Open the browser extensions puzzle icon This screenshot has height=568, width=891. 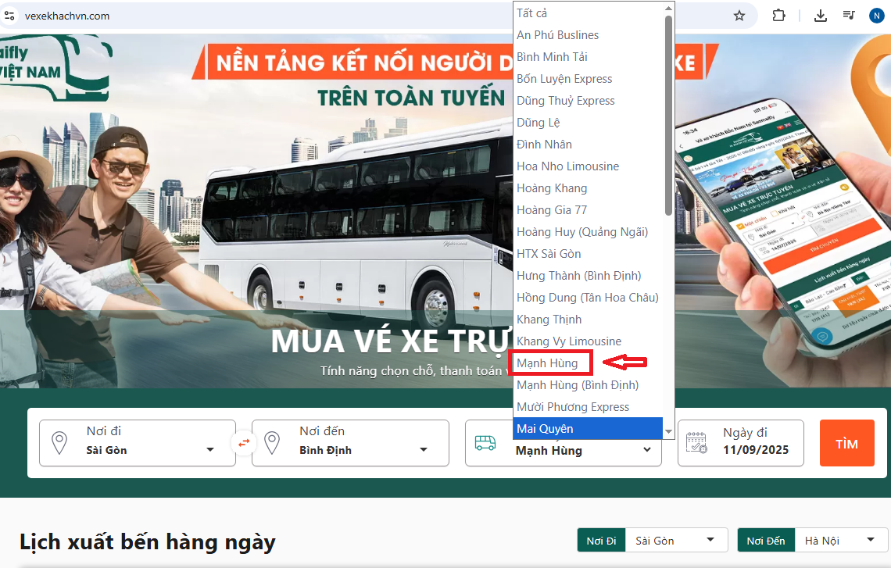tap(778, 16)
